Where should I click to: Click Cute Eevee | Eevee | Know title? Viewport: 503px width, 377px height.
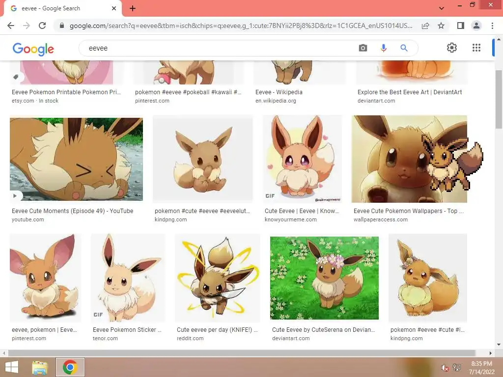[x=302, y=211]
